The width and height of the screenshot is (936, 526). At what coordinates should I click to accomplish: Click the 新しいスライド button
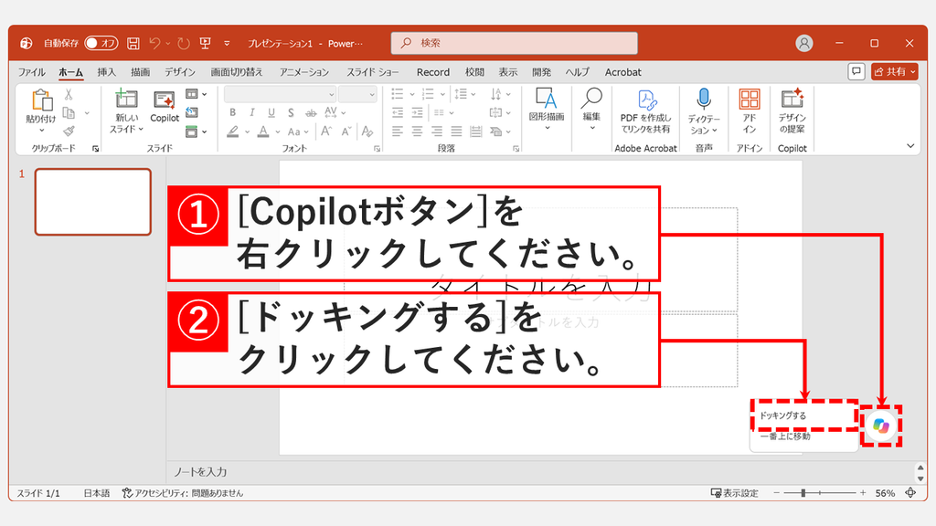tap(126, 112)
